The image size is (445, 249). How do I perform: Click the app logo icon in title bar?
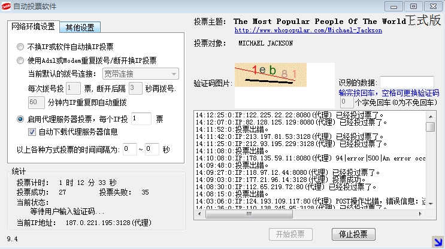[6, 6]
